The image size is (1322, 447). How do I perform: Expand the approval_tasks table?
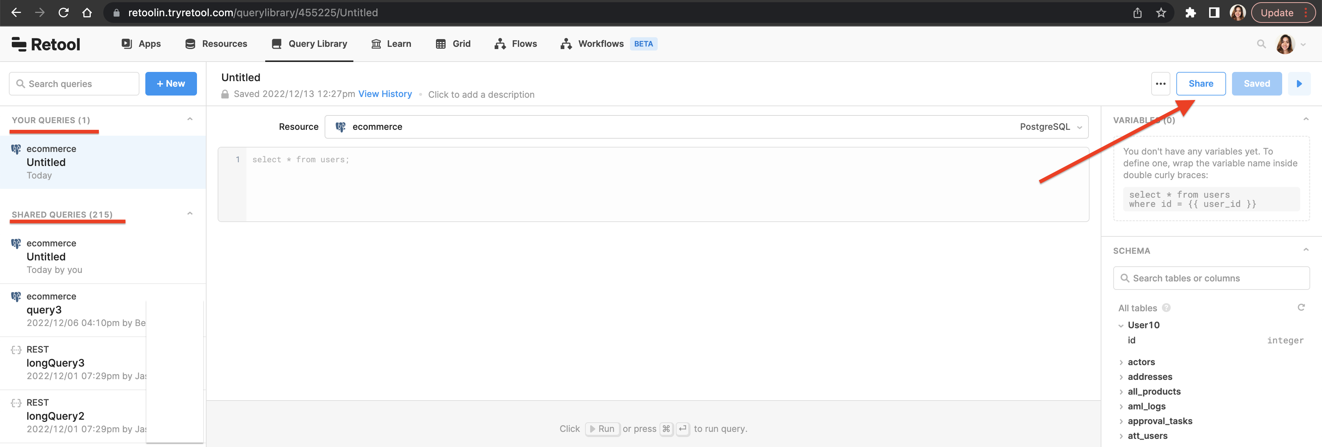pyautogui.click(x=1121, y=421)
